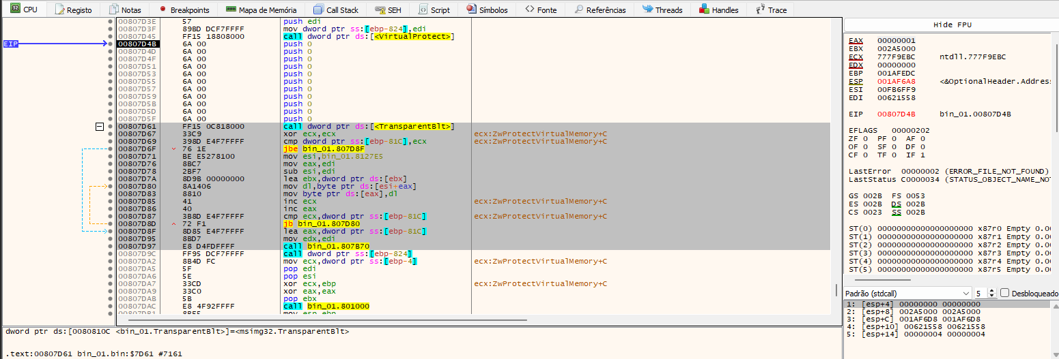
Task: Toggle breakpoint dot at address 00807DAC
Action: coord(110,306)
